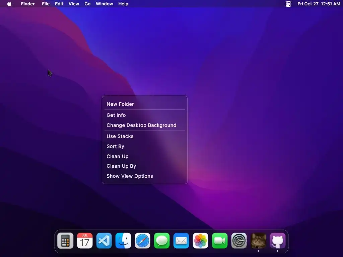343x257 pixels.
Task: Open the Finder menu in the menu bar
Action: coord(28,4)
